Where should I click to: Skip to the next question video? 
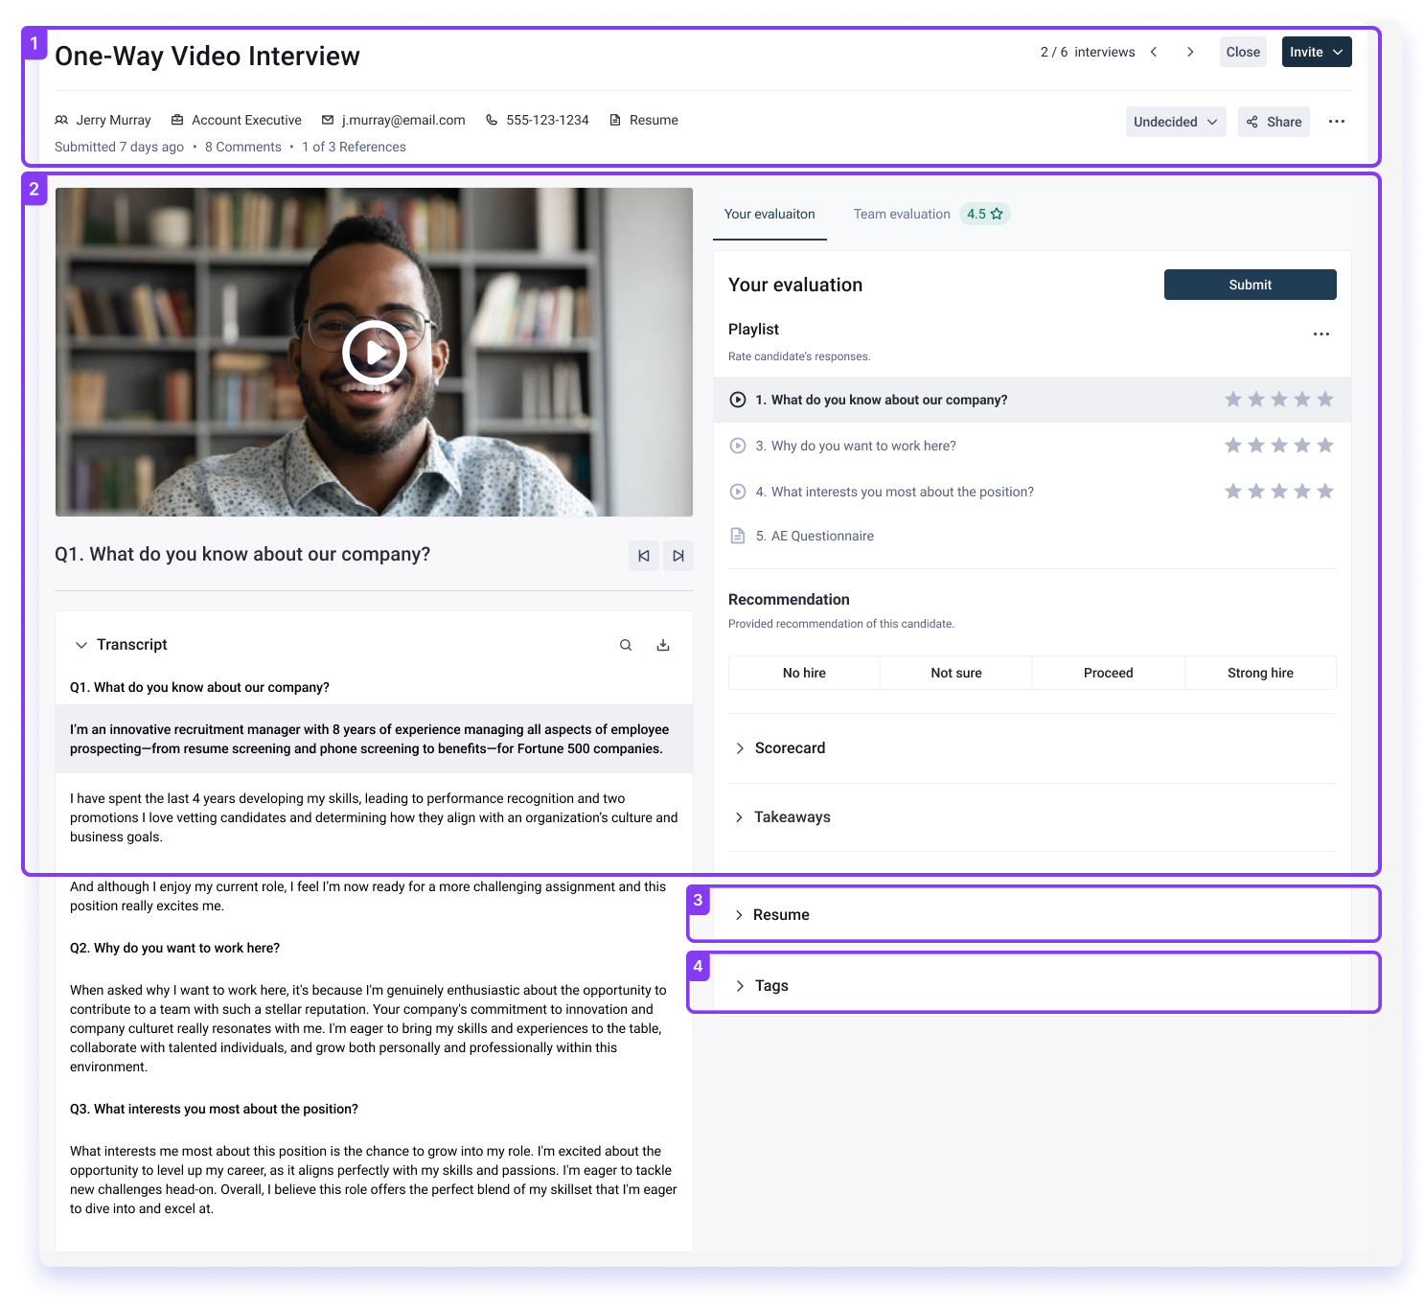click(678, 556)
